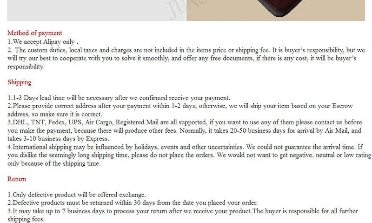Click the "returned within 30 days" line
Image resolution: width=372 pixels, height=223 pixels.
pos(133,203)
